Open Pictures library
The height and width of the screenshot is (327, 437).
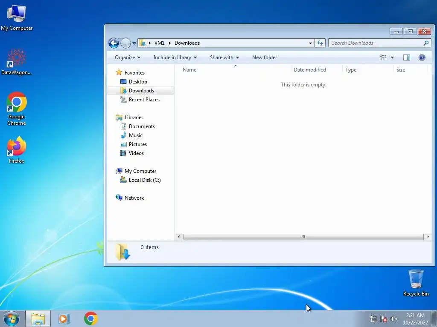pyautogui.click(x=138, y=144)
